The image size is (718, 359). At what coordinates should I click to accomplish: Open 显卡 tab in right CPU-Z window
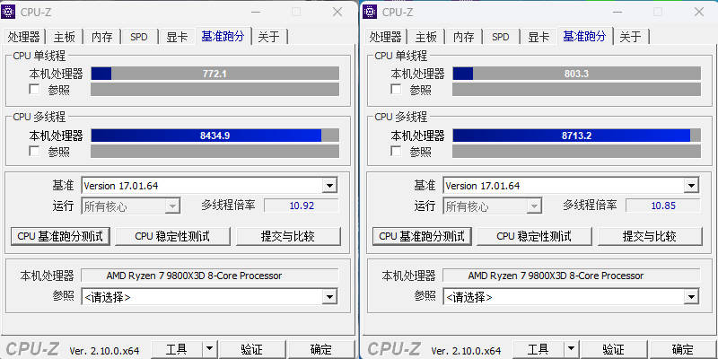pyautogui.click(x=538, y=37)
